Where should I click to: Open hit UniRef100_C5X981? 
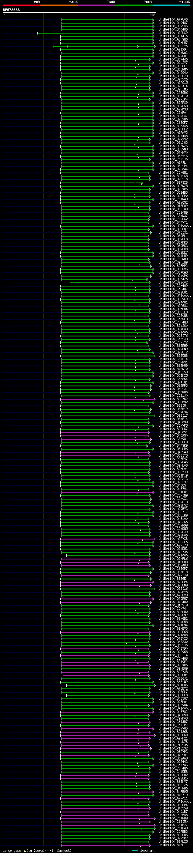tap(173, 439)
